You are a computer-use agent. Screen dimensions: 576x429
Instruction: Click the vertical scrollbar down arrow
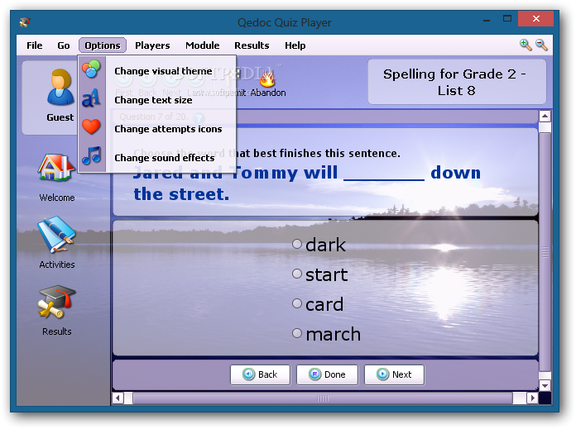(545, 385)
